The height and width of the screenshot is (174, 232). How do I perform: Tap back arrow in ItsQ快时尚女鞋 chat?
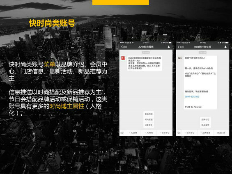click(181, 47)
